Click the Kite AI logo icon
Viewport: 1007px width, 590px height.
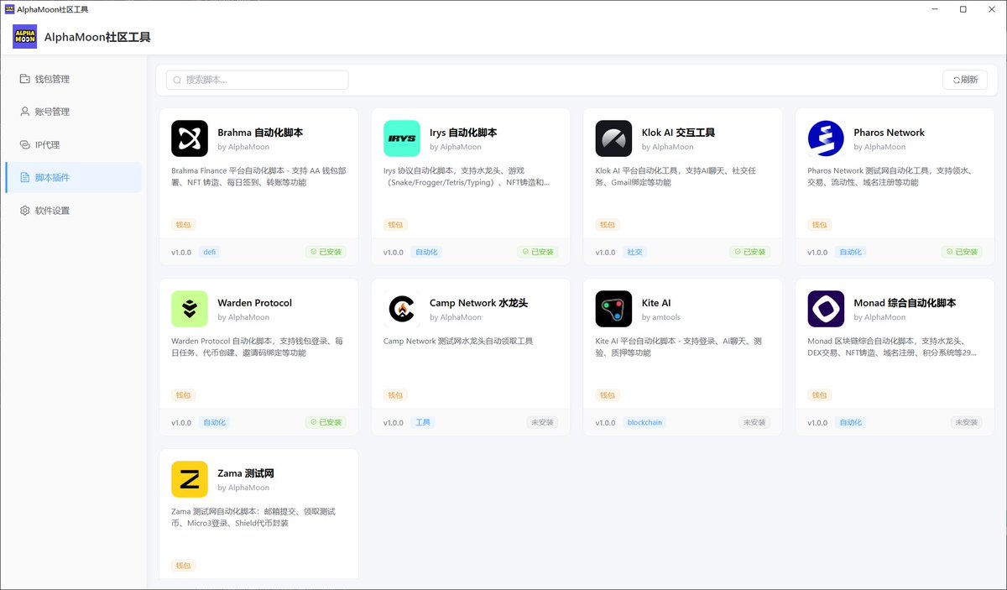coord(614,309)
